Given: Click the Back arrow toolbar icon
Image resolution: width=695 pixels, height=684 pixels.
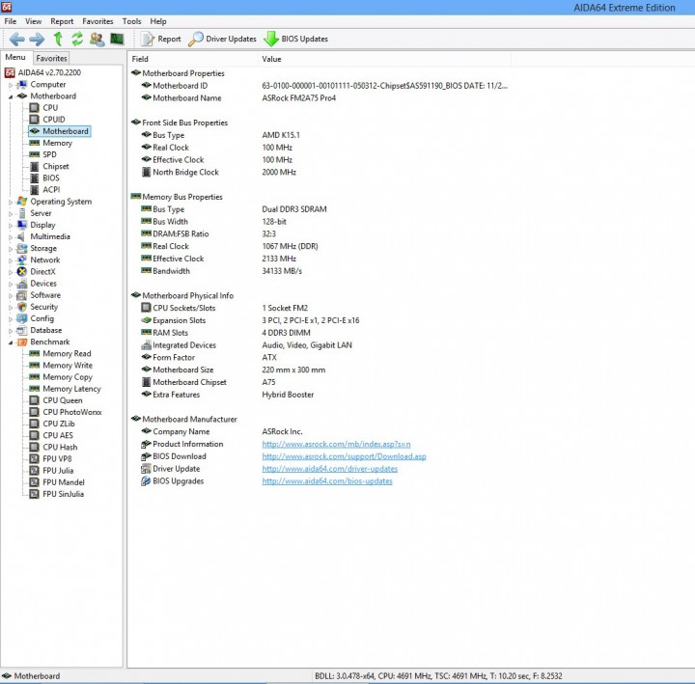Looking at the screenshot, I should [x=16, y=40].
